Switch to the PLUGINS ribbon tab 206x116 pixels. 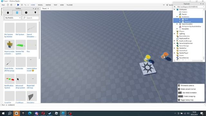coord(70,5)
